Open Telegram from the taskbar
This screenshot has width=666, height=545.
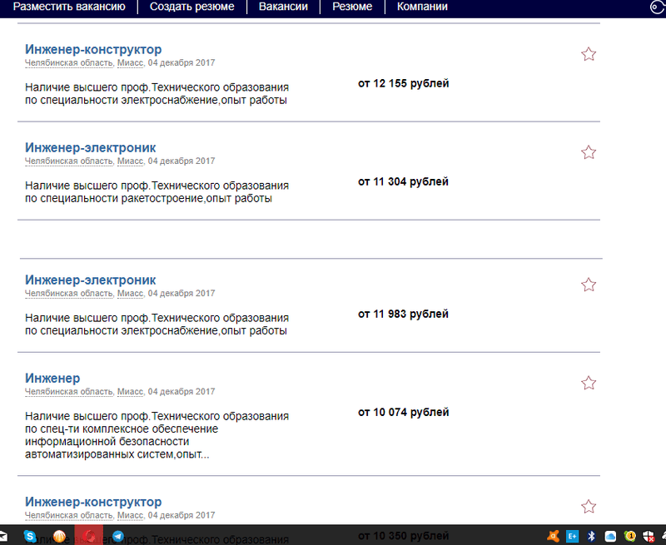118,536
